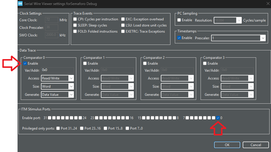Click Comparator 1 Var/Addr input field
The height and width of the screenshot is (152, 271).
(117, 70)
